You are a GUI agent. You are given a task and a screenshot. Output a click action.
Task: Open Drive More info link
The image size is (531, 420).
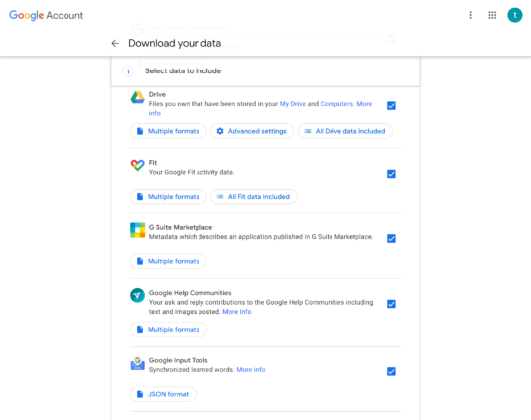point(364,104)
